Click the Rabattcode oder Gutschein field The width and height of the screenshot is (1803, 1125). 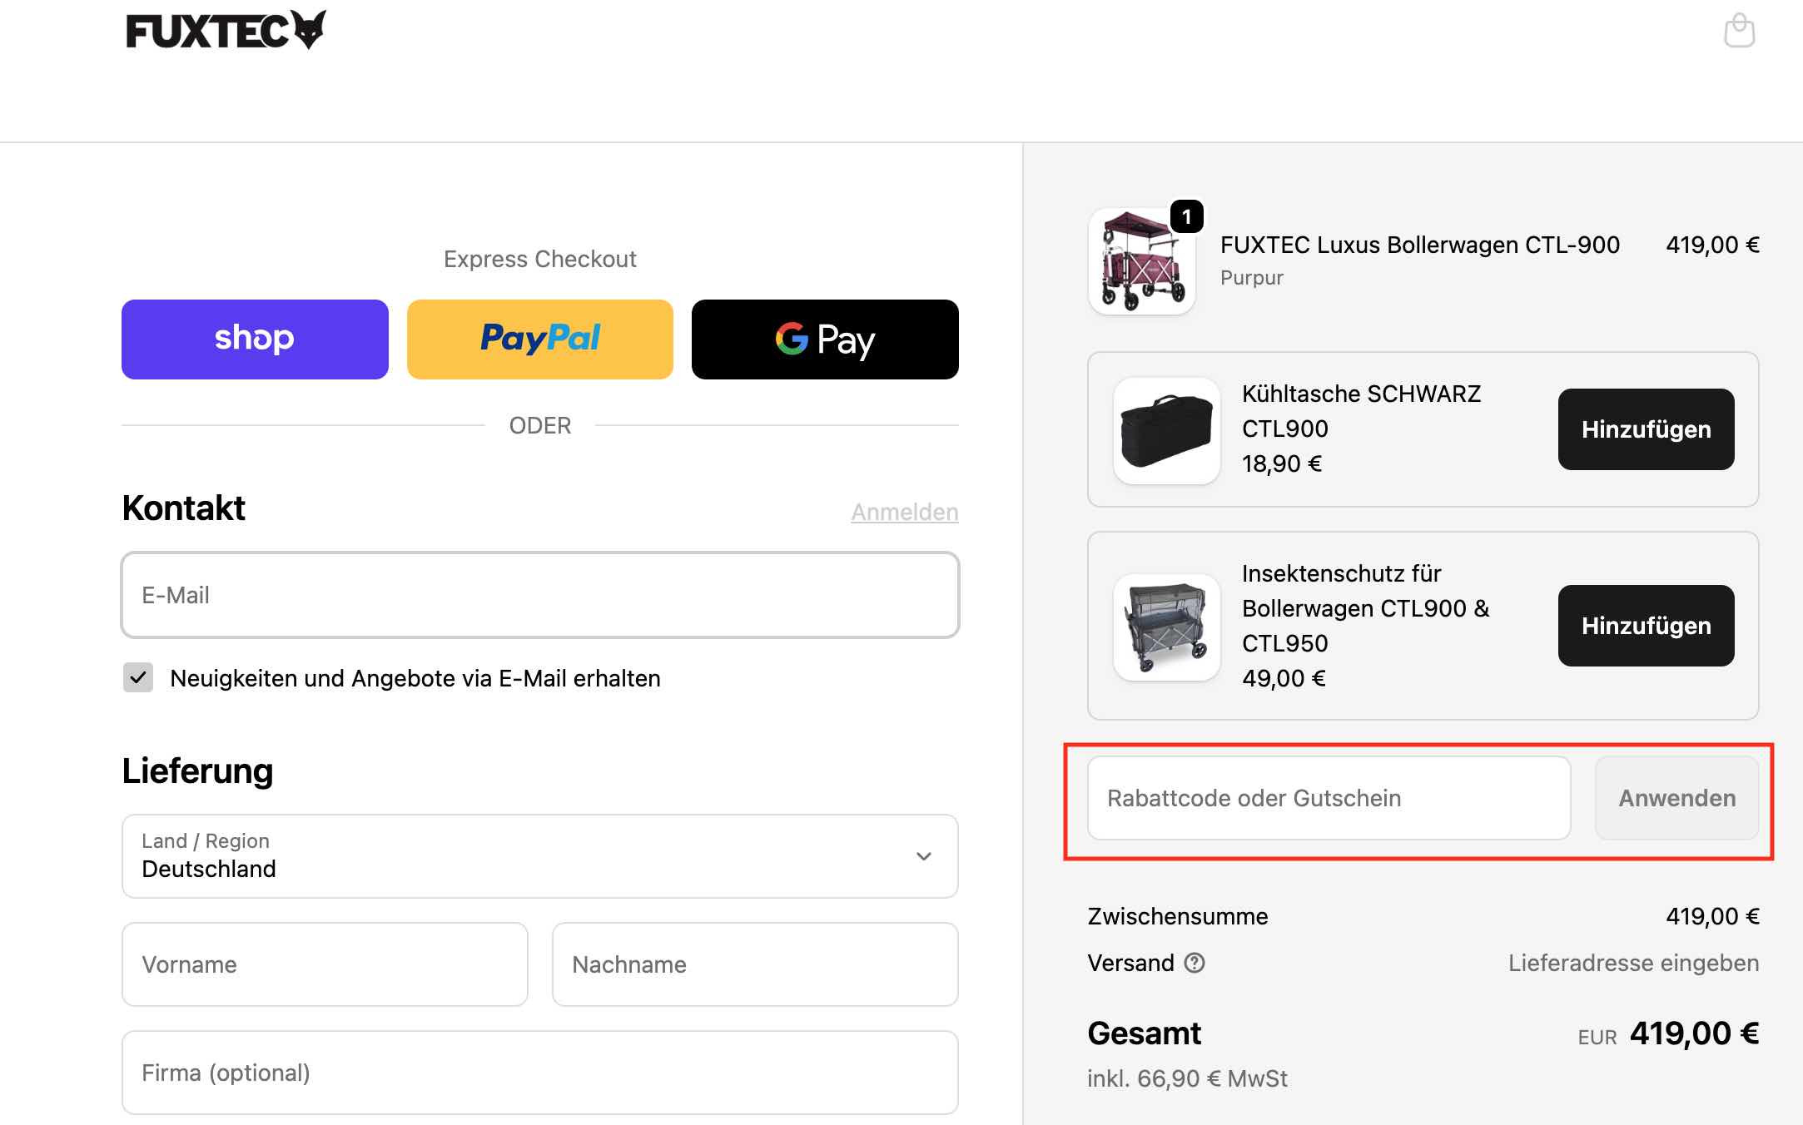point(1329,798)
